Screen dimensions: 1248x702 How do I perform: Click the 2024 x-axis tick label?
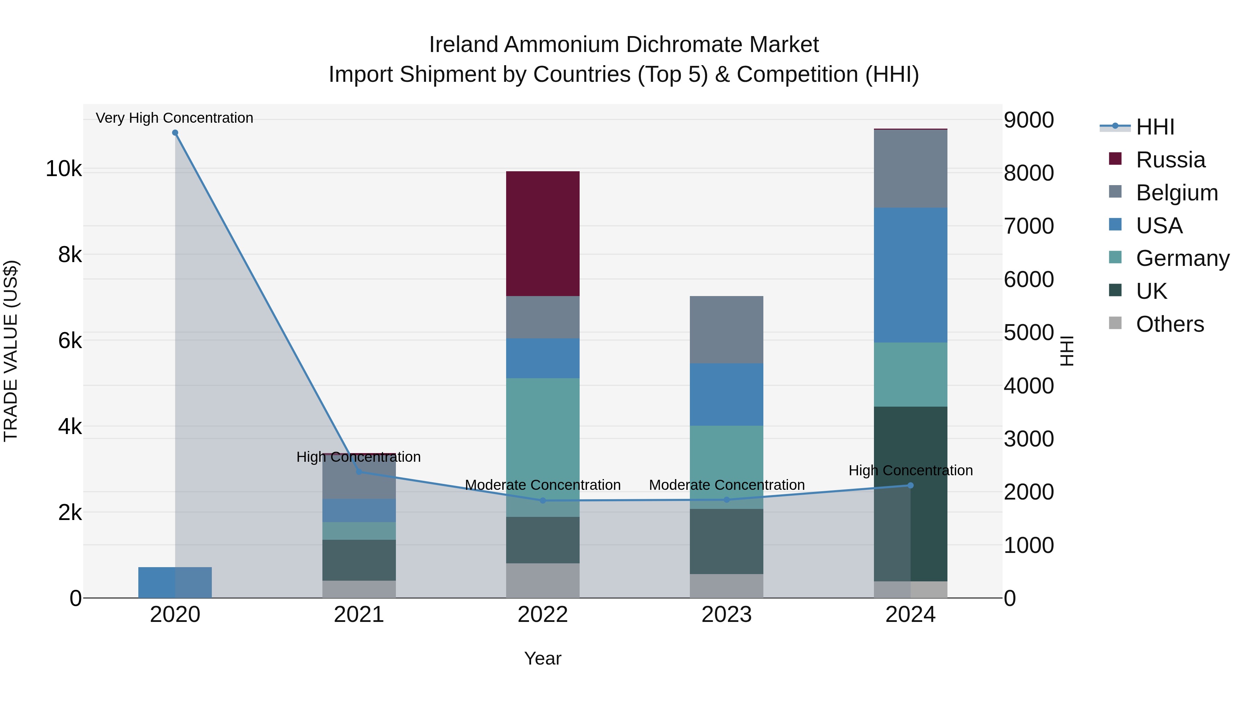910,615
